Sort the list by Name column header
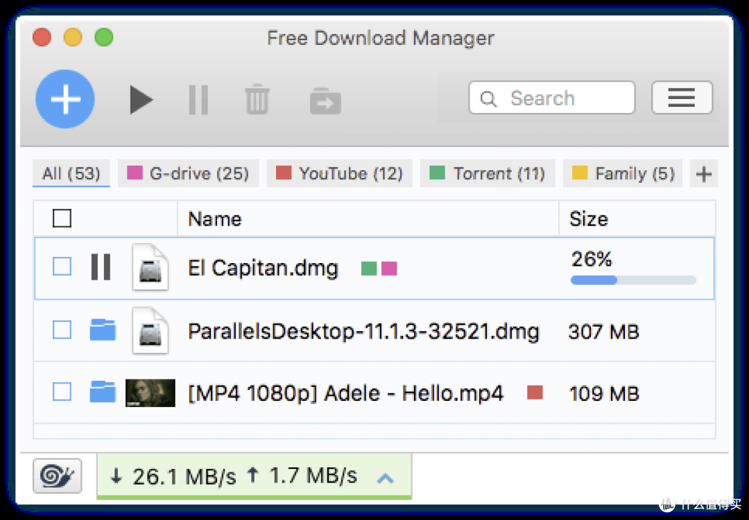This screenshot has width=749, height=520. click(x=215, y=219)
